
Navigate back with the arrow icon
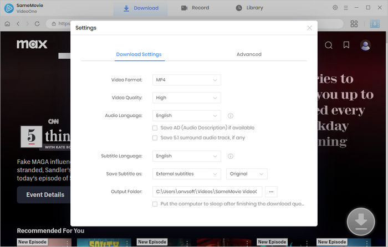tap(18, 24)
